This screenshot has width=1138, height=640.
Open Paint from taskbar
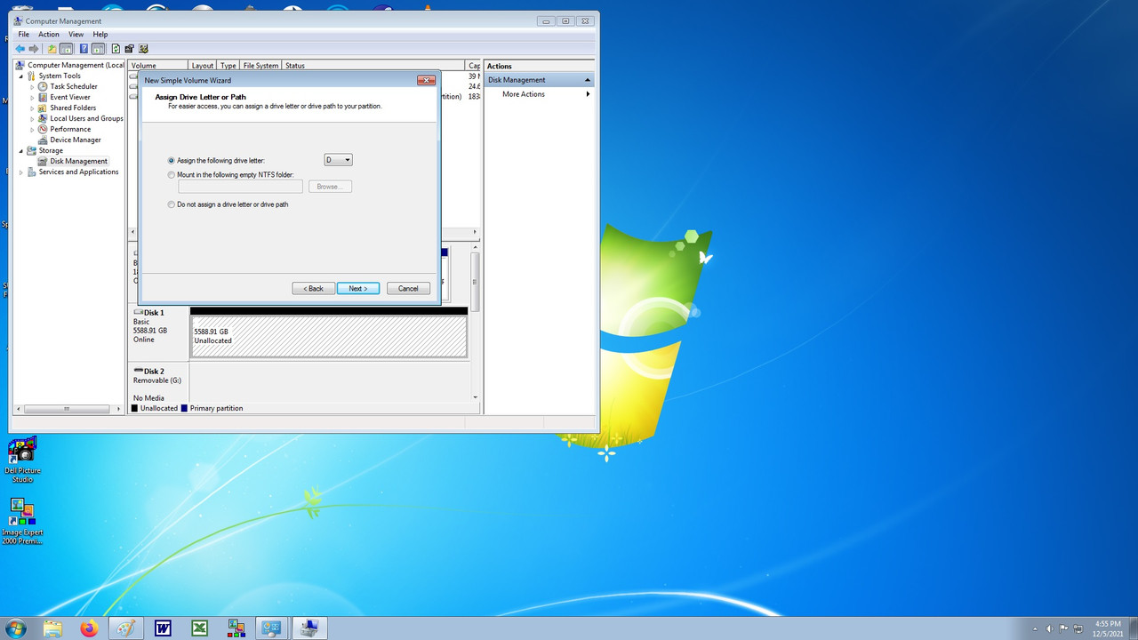[126, 628]
